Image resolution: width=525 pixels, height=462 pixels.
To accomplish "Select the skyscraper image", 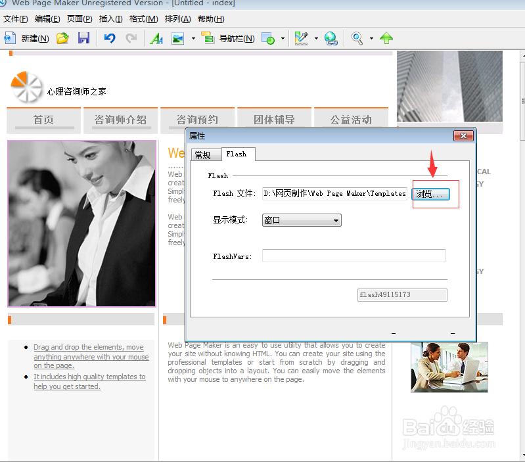I will pyautogui.click(x=449, y=86).
